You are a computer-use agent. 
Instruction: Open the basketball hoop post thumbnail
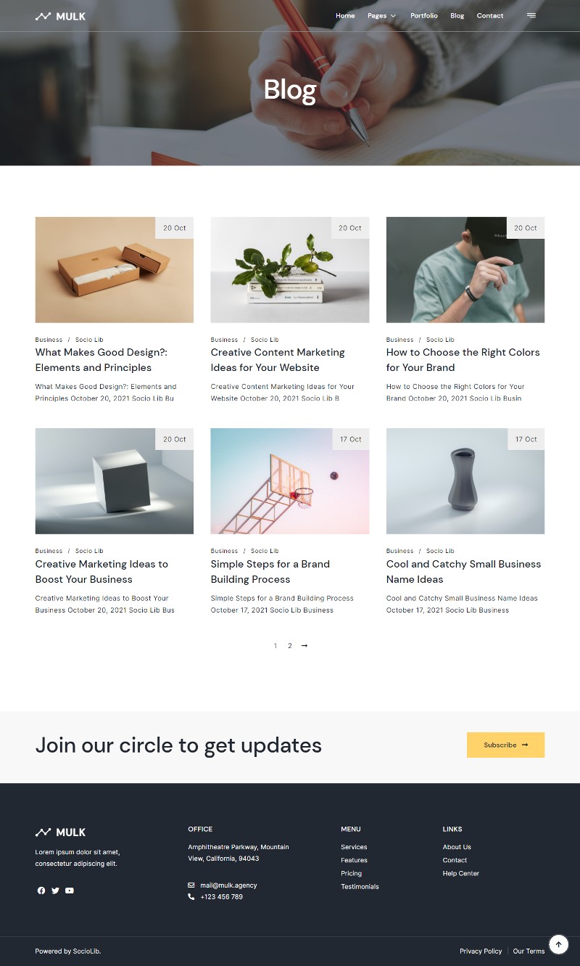click(290, 481)
